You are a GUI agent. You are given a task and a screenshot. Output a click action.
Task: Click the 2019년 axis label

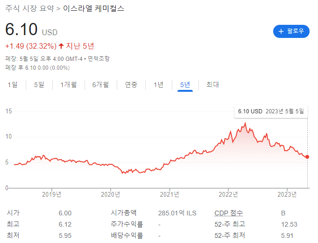[52, 194]
